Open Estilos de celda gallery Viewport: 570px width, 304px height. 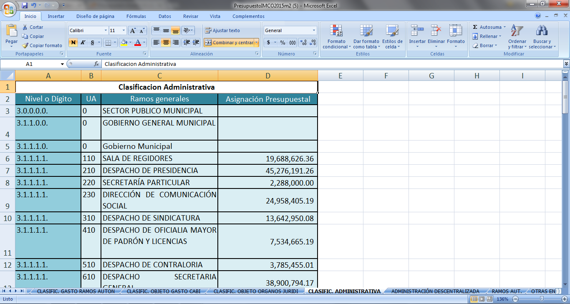(x=392, y=37)
